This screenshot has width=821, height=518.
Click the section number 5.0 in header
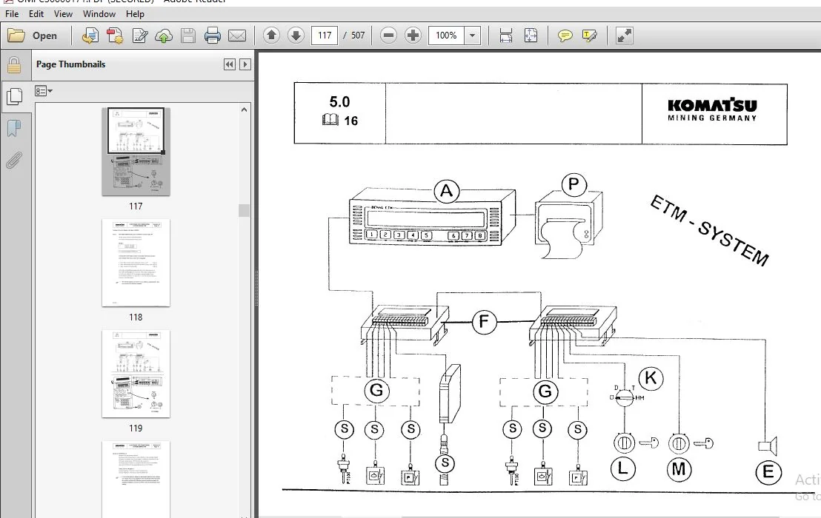click(x=339, y=102)
